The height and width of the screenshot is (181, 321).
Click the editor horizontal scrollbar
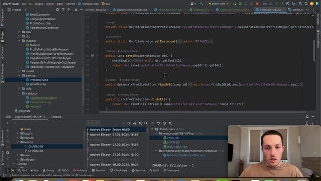pos(203,112)
